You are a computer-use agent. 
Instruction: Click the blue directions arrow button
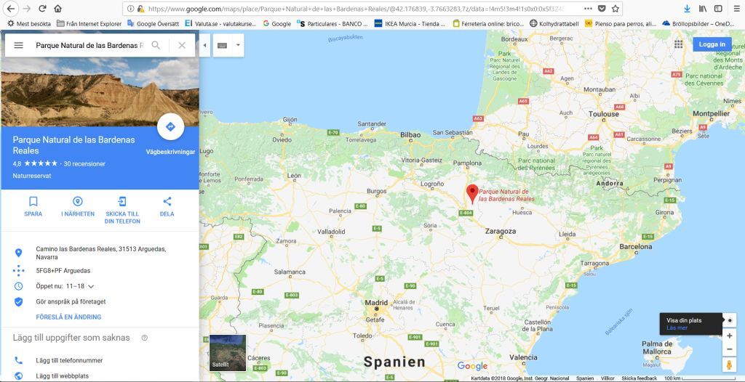tap(170, 126)
